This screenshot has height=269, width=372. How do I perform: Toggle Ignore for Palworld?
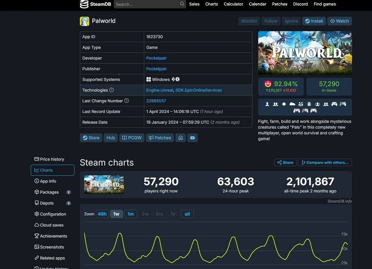tap(291, 21)
